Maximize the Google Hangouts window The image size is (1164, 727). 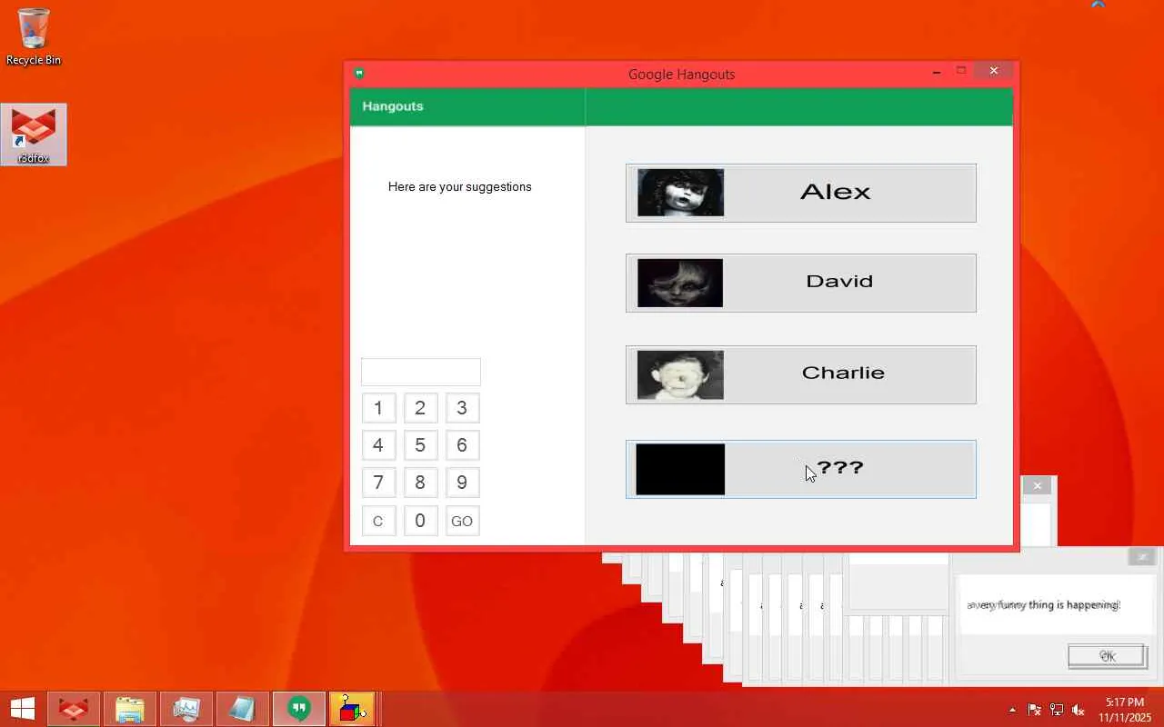(x=961, y=71)
